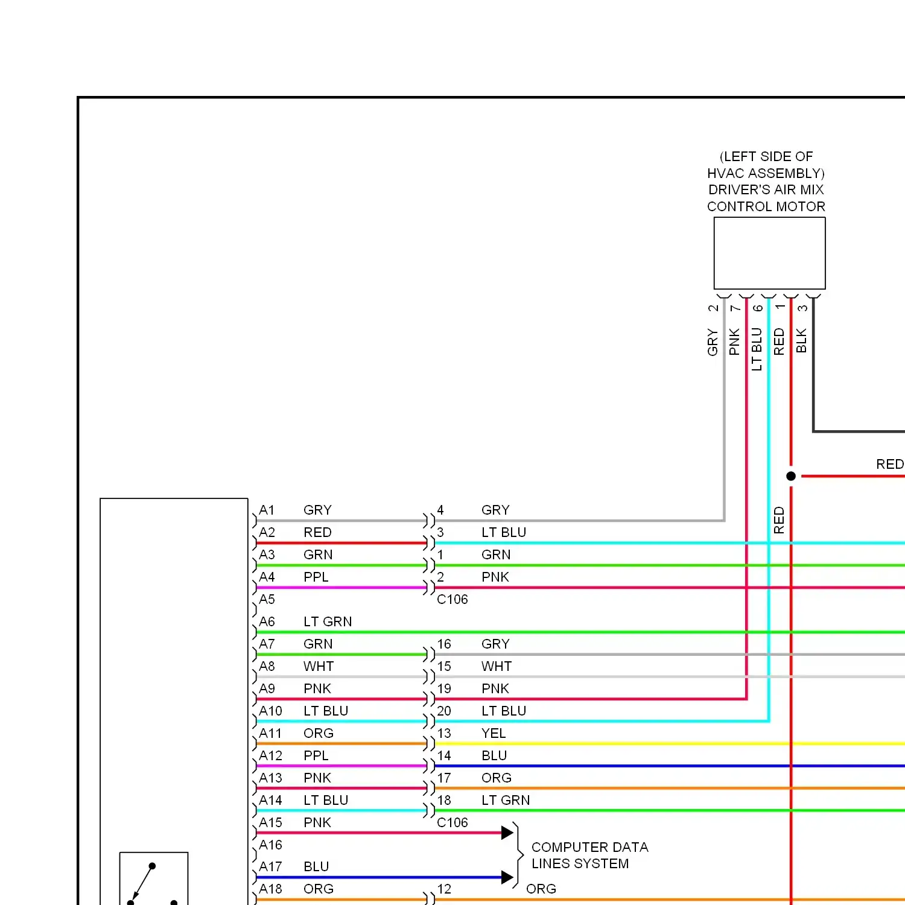Click the C106 label below connector pin 2
This screenshot has width=905, height=905.
tap(453, 600)
